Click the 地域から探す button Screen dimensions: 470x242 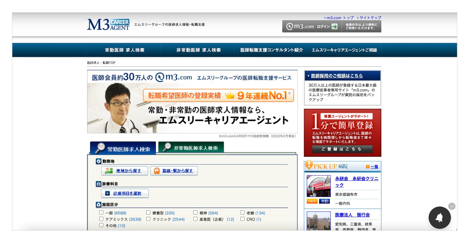[125, 171]
